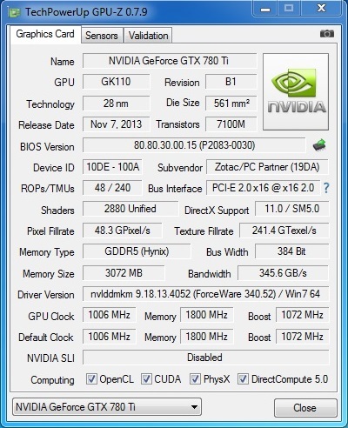This screenshot has width=348, height=428.
Task: Switch to the Validation tab
Action: (148, 36)
